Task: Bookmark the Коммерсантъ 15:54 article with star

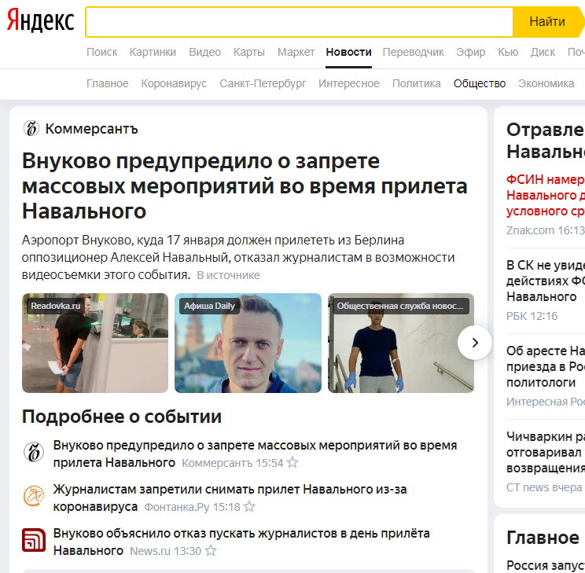Action: point(292,463)
